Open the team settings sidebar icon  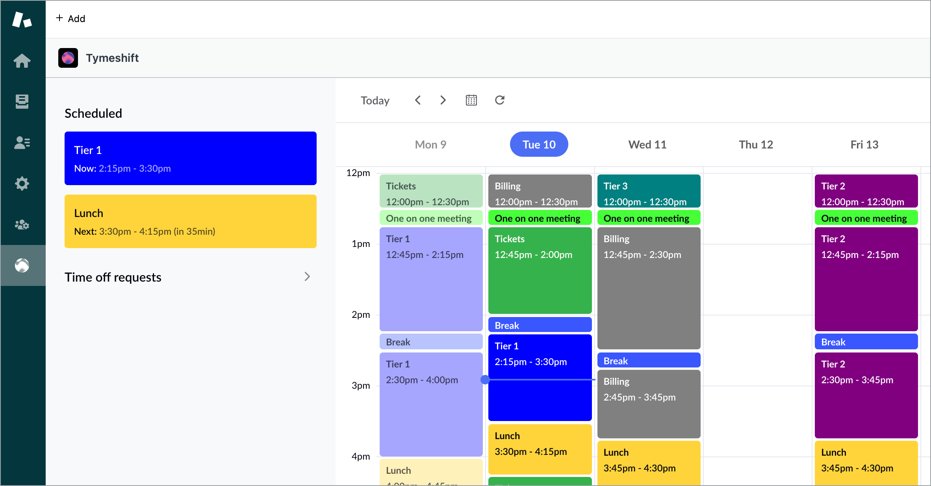[22, 224]
